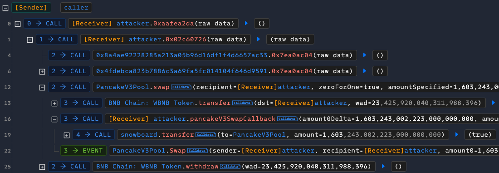Click the 0x02c60726 function selector
This screenshot has width=499, height=173.
pyautogui.click(x=186, y=40)
